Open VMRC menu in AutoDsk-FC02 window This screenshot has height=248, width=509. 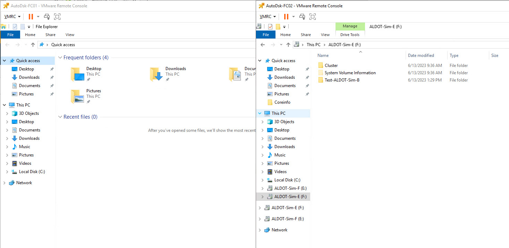(268, 16)
